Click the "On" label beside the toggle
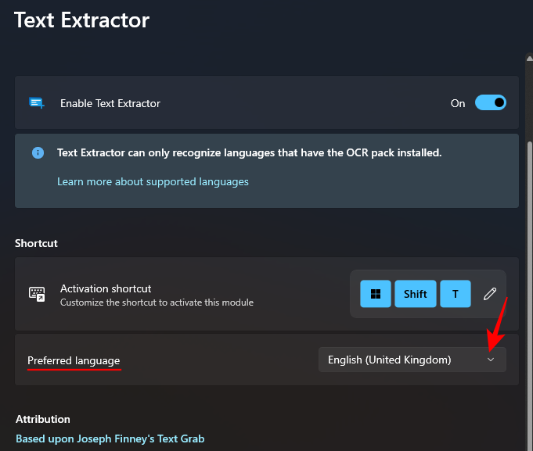The height and width of the screenshot is (451, 533). [x=458, y=103]
